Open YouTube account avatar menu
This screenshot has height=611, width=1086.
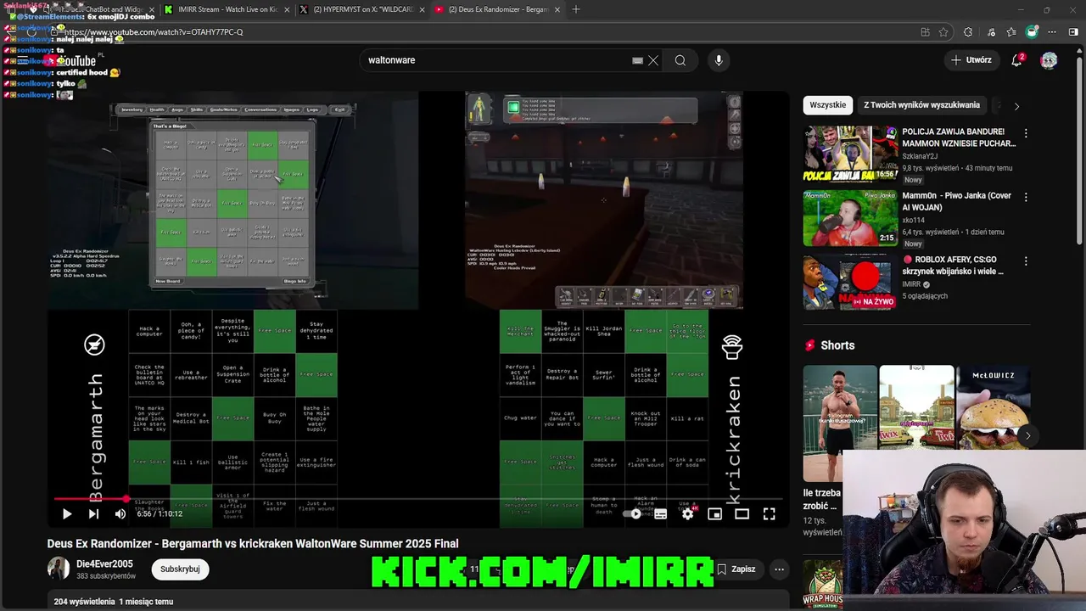(1050, 60)
